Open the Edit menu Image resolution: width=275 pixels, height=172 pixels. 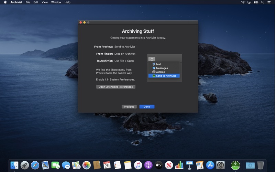pyautogui.click(x=36, y=2)
